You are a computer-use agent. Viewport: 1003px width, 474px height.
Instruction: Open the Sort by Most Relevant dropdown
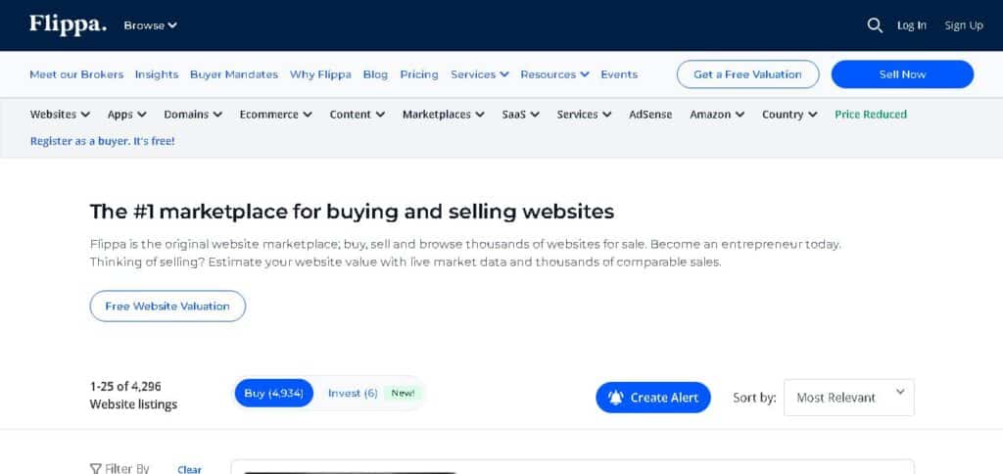(849, 398)
